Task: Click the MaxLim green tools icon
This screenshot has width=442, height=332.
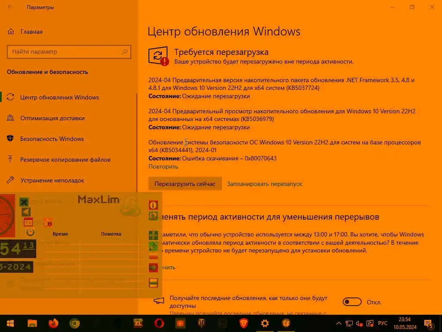Action: (x=153, y=246)
